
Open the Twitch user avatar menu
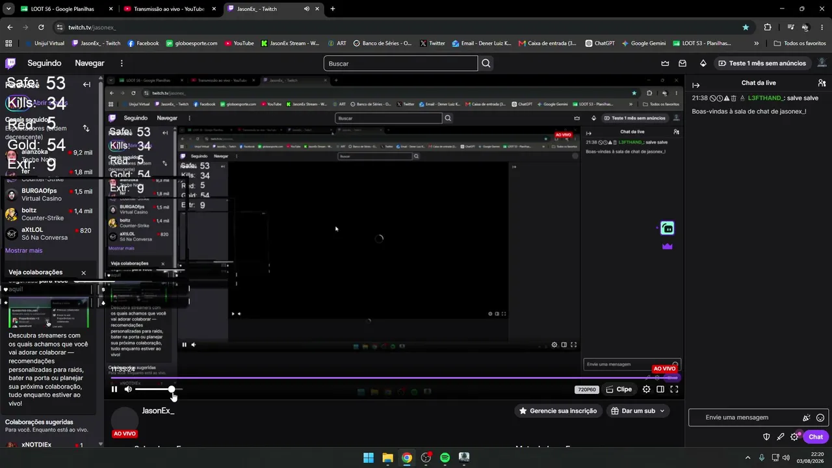822,63
